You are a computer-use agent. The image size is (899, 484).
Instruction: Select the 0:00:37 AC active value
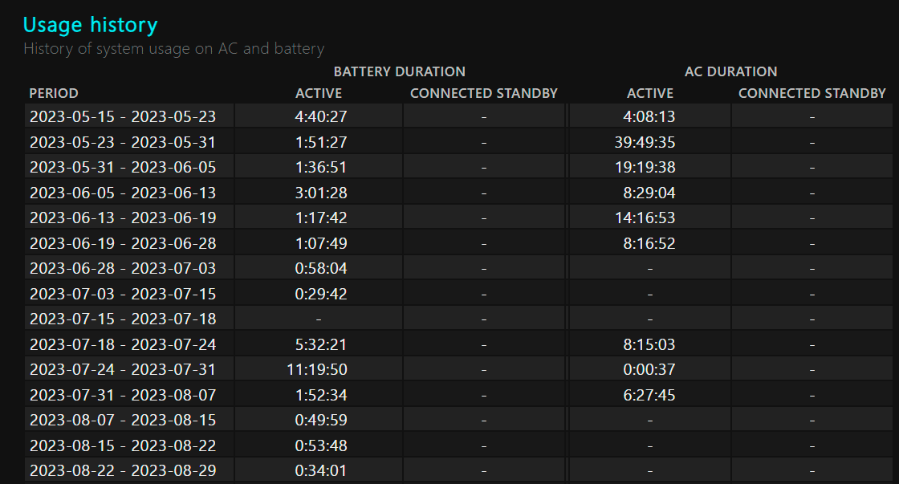coord(649,369)
